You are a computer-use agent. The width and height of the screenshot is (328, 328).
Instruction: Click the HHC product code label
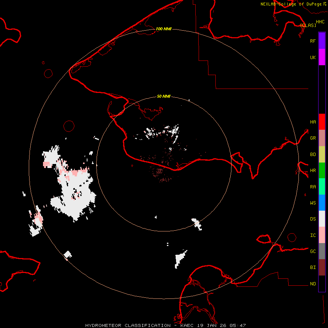(320, 22)
